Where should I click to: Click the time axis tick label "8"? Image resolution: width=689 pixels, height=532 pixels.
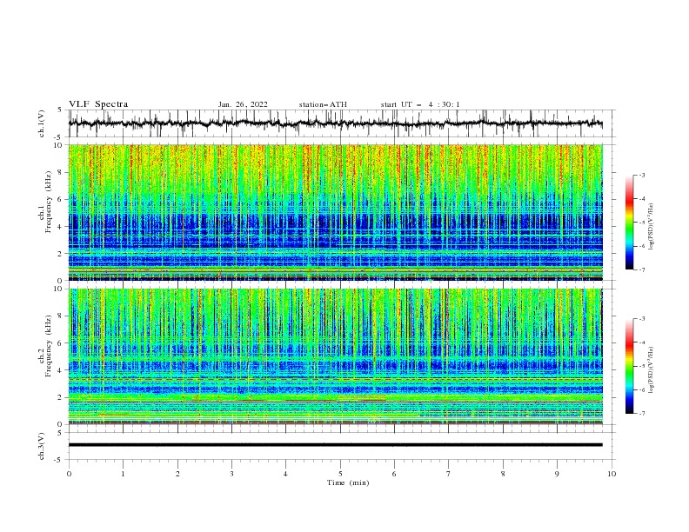(503, 474)
